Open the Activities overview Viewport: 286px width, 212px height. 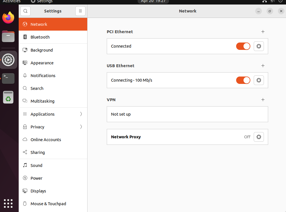click(12, 1)
